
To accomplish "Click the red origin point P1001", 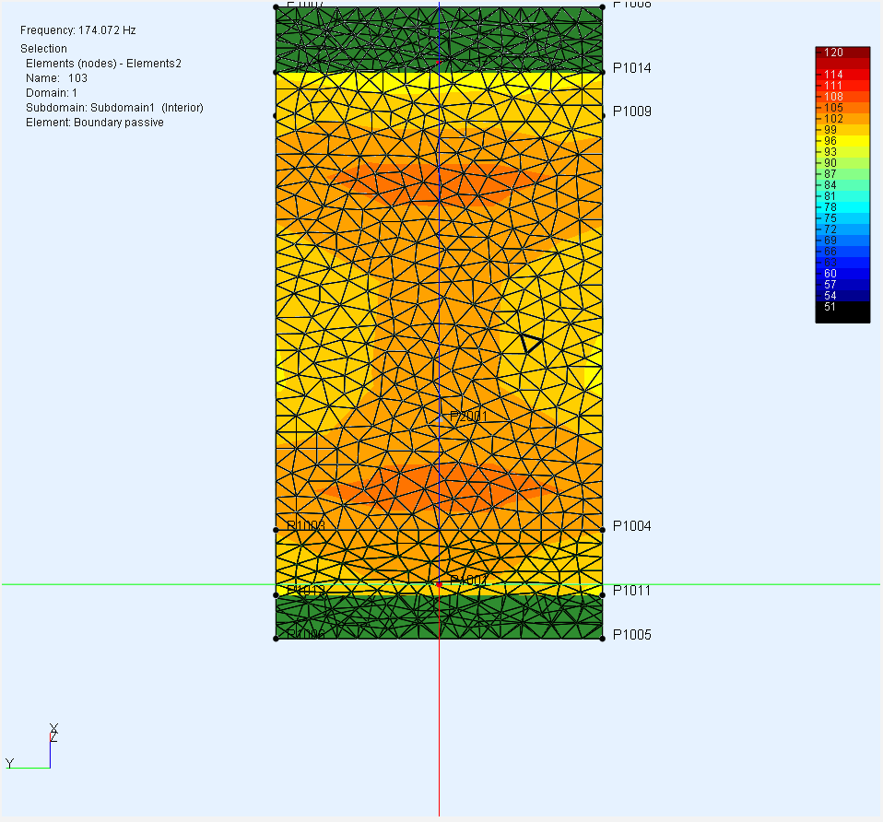I will tap(440, 584).
